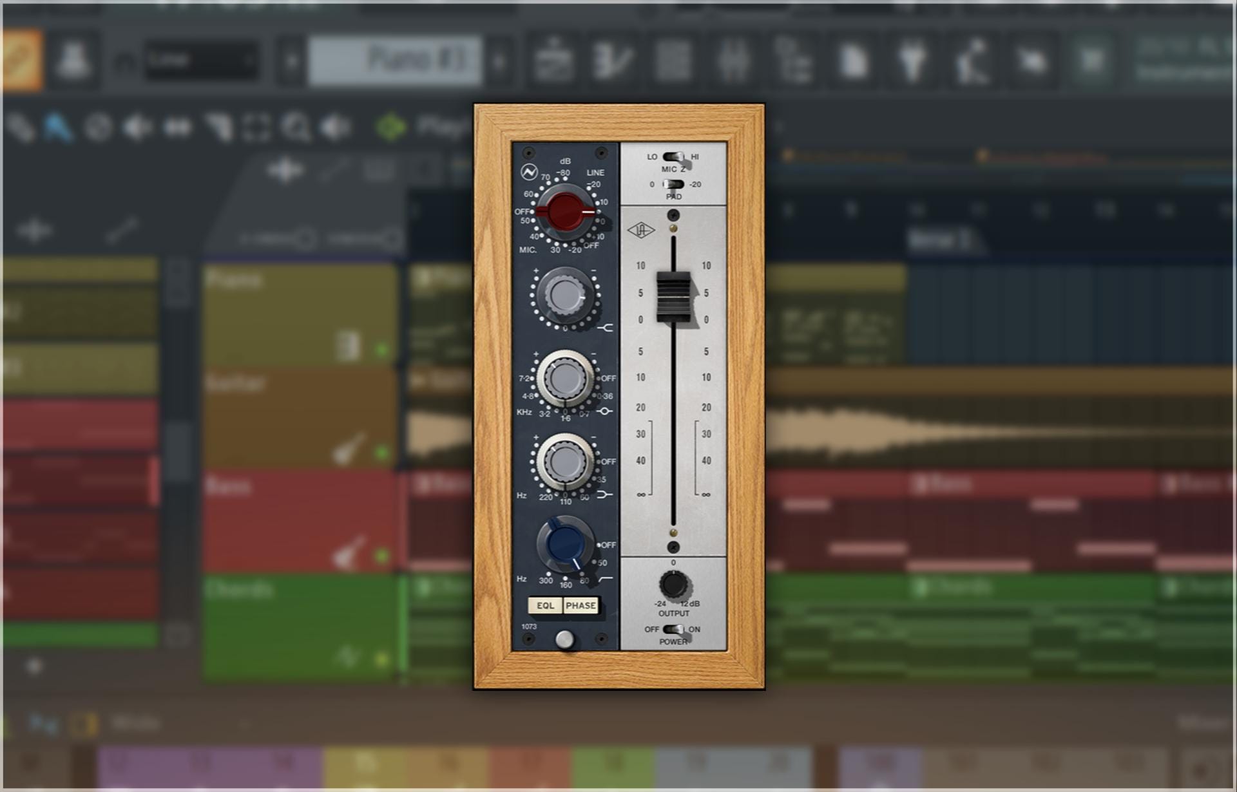Click the plus button right of Piano #3
The width and height of the screenshot is (1237, 792).
click(x=499, y=62)
